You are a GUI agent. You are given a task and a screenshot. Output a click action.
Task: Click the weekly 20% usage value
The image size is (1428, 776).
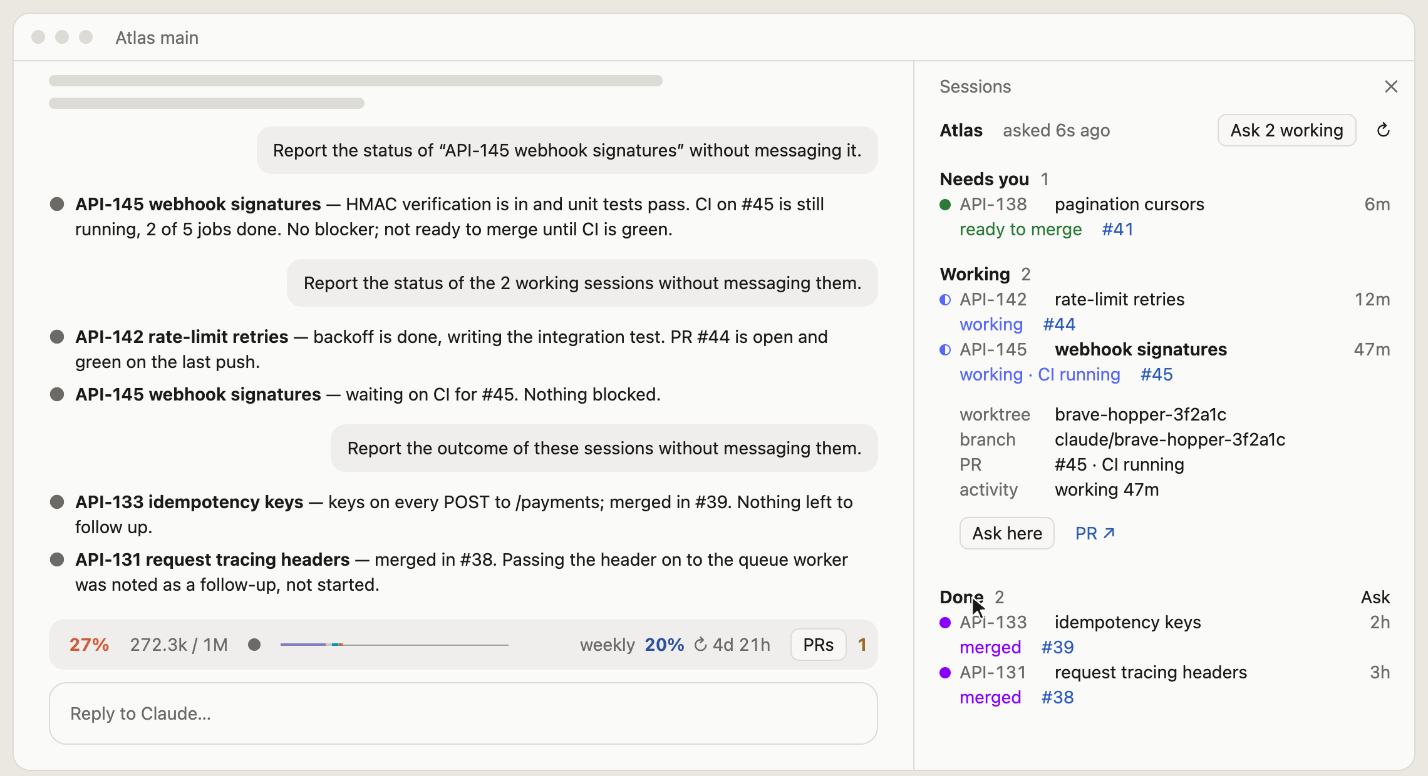tap(664, 645)
